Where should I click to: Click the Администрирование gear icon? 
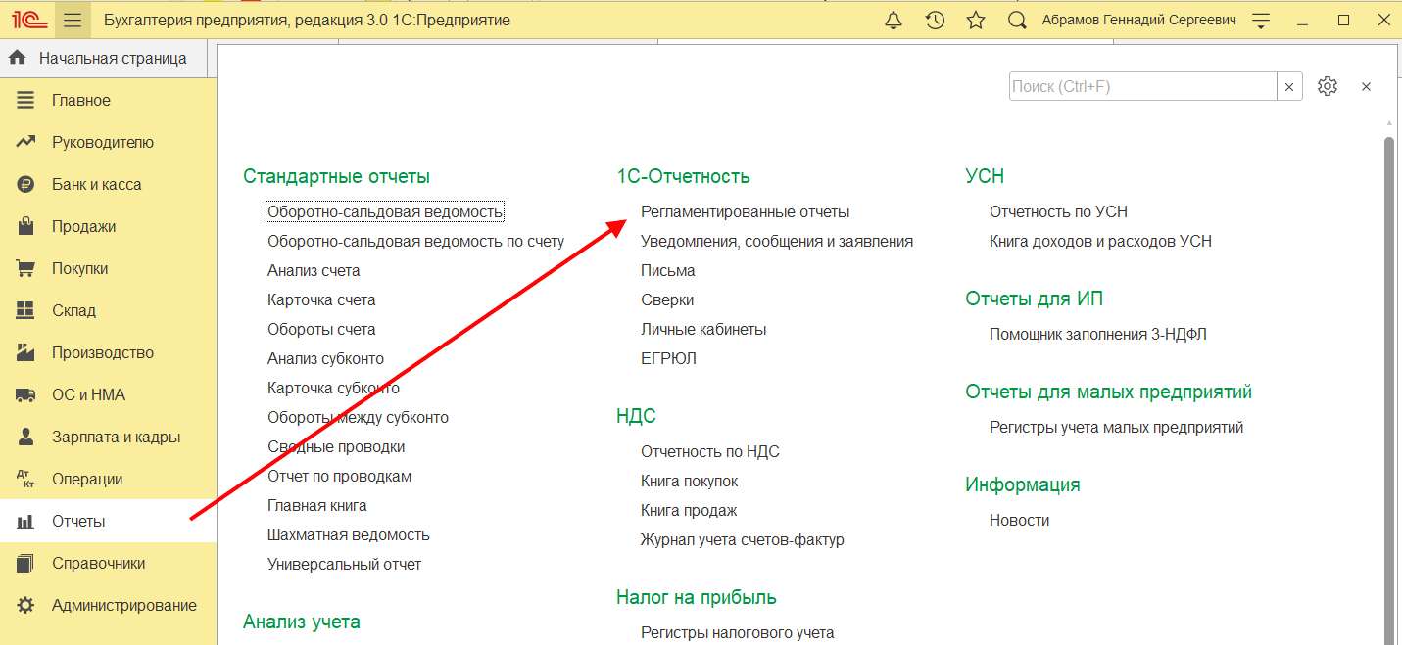[x=25, y=605]
